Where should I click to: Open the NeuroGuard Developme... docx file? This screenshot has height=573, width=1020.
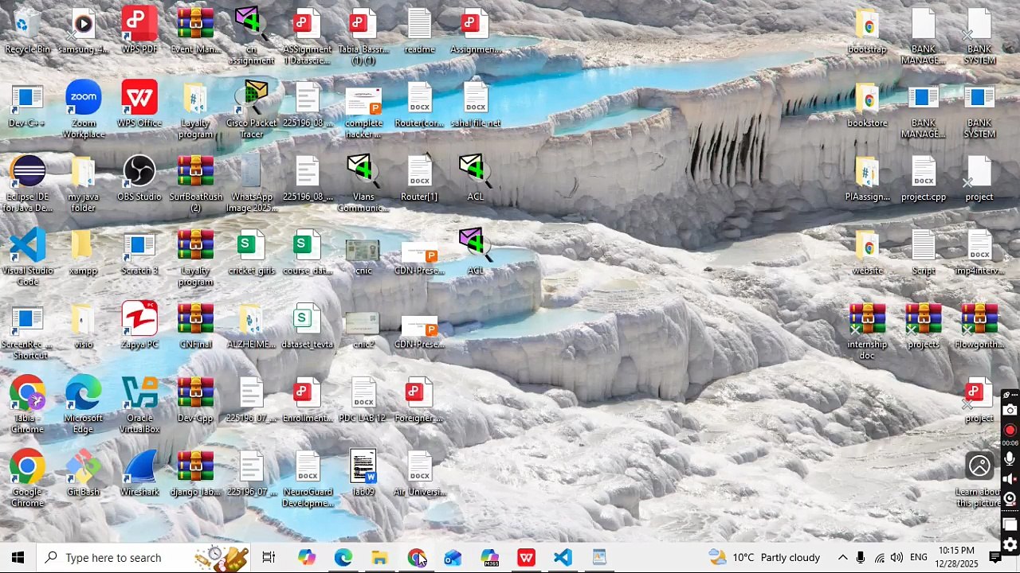point(307,479)
